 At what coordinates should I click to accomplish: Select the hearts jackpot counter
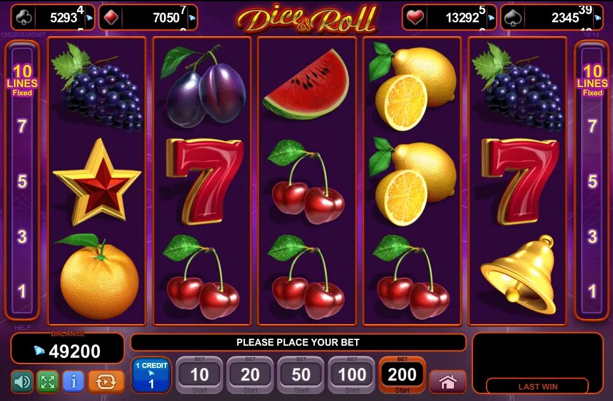tap(449, 17)
